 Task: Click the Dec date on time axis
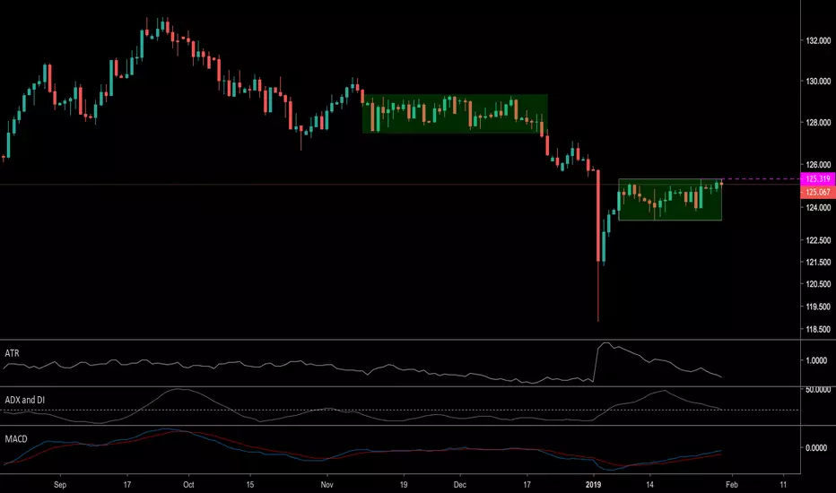pyautogui.click(x=459, y=484)
